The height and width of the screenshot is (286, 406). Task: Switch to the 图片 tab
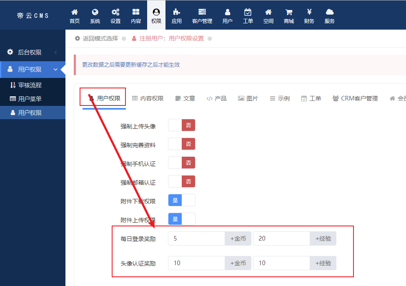(x=248, y=98)
